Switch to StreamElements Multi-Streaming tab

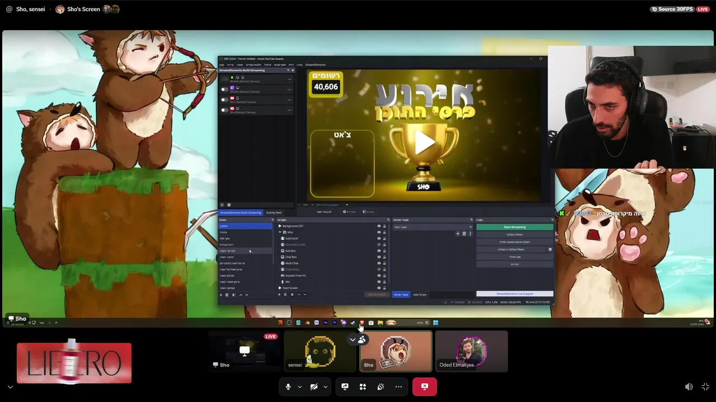coord(241,213)
